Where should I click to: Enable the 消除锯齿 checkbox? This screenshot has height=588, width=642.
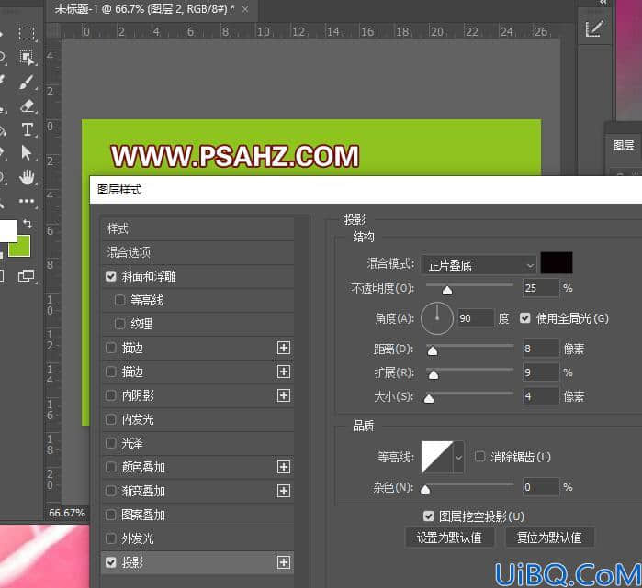[479, 456]
